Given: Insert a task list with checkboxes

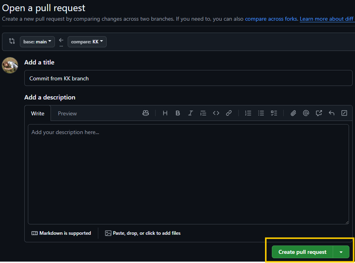Looking at the screenshot, I should (x=274, y=113).
